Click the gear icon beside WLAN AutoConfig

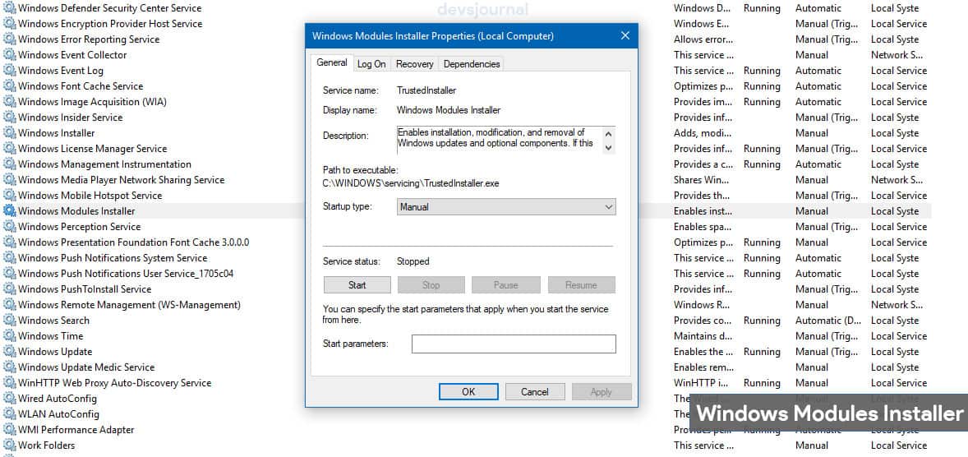click(x=9, y=414)
